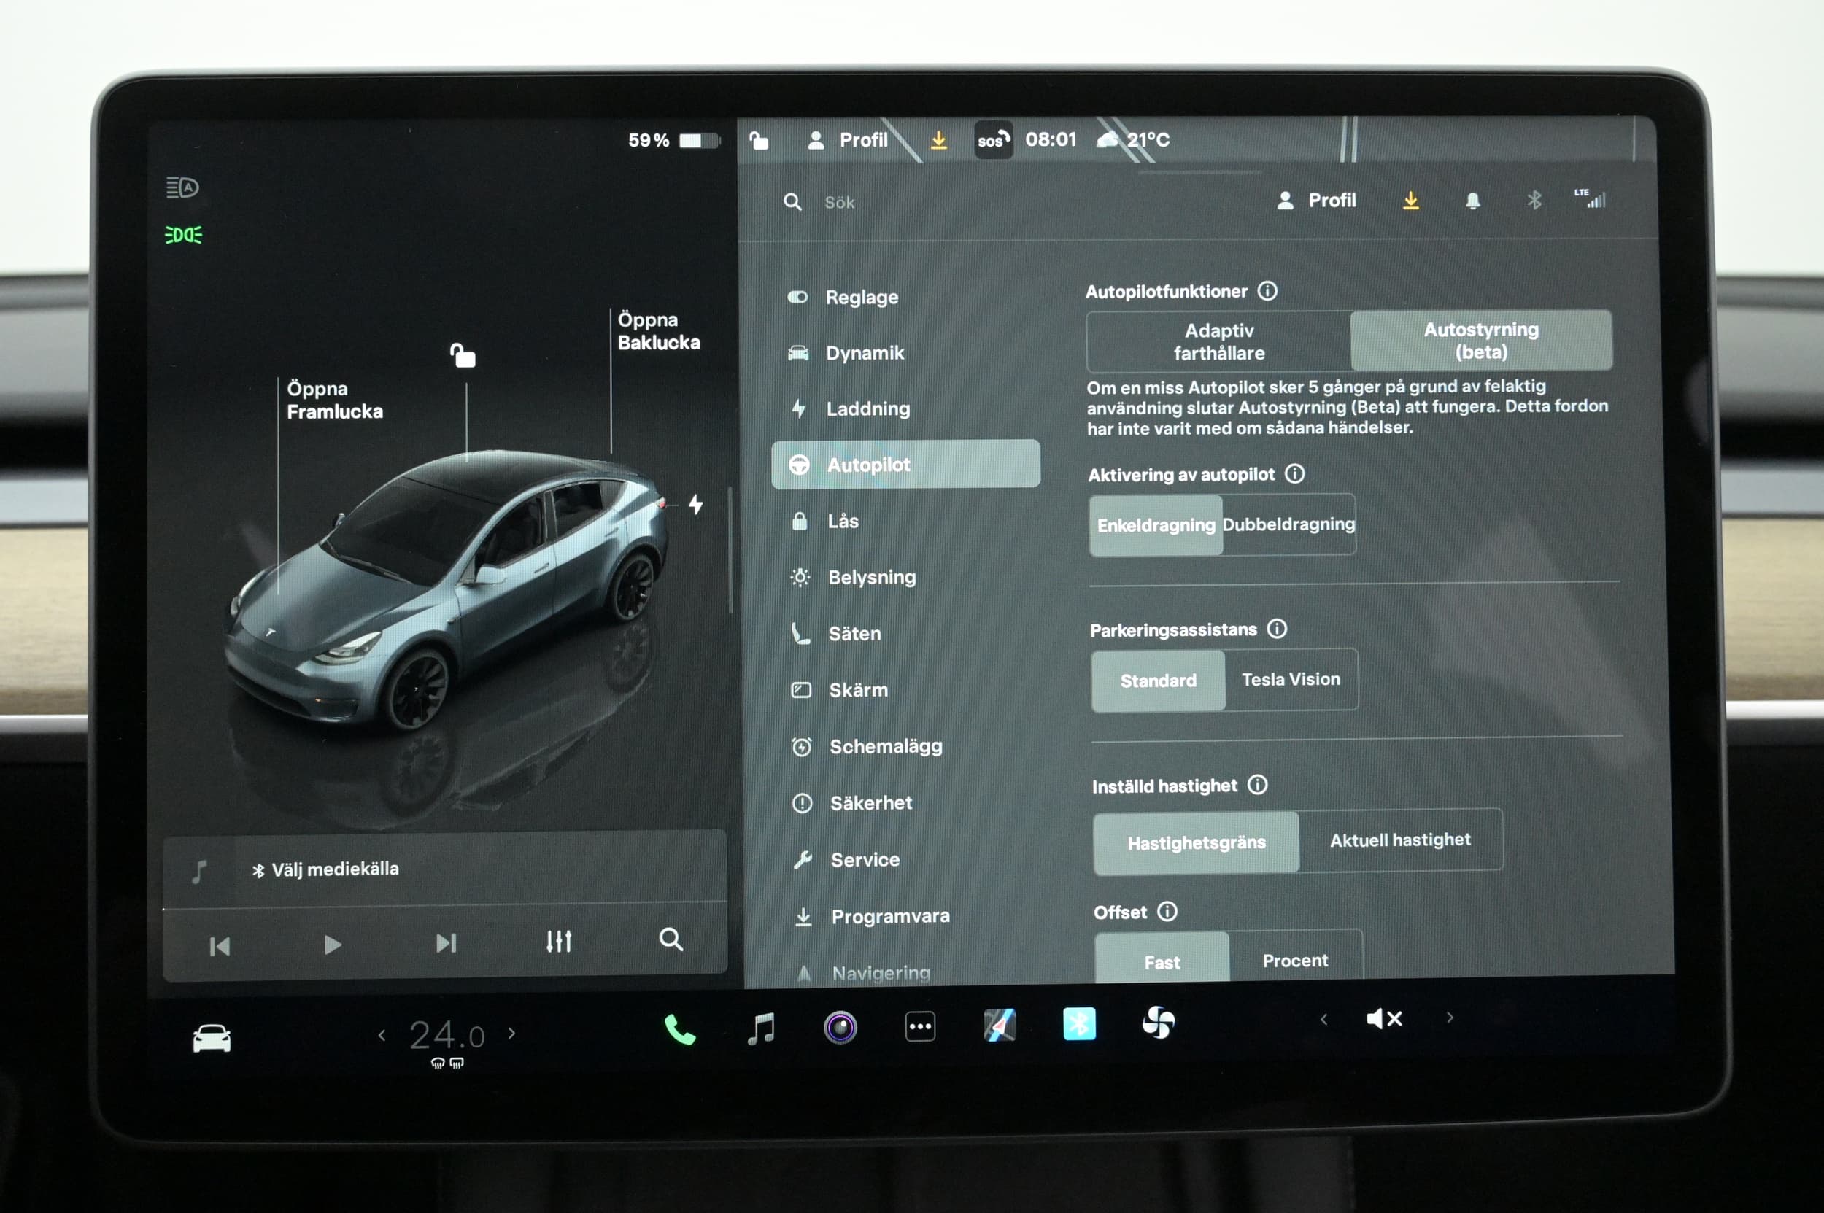
Task: Open the navigation map app
Action: click(999, 1026)
